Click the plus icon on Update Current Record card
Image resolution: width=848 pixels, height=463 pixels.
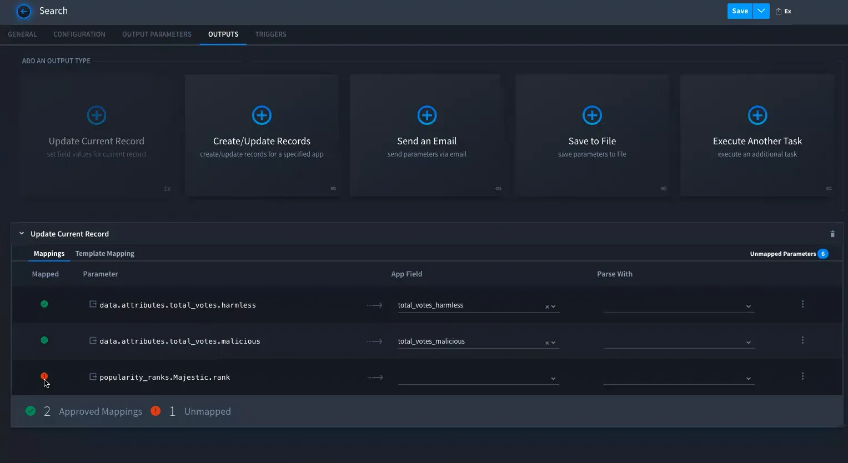(97, 115)
